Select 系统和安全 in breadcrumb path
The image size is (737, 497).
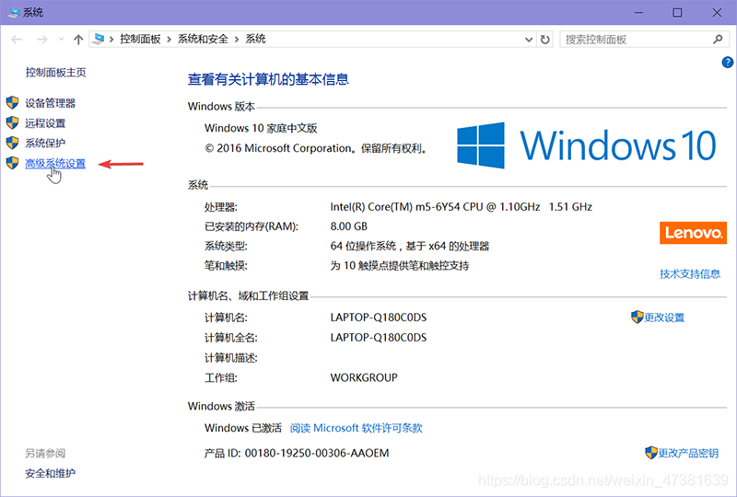click(x=203, y=39)
